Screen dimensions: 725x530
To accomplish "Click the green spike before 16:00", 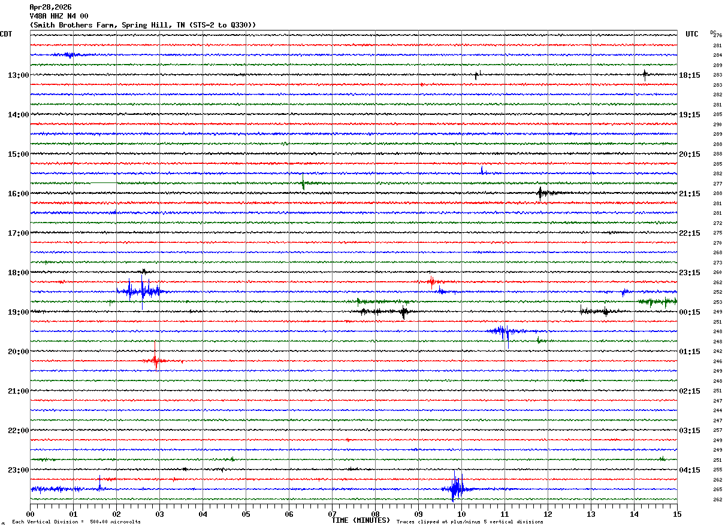I will pos(304,182).
